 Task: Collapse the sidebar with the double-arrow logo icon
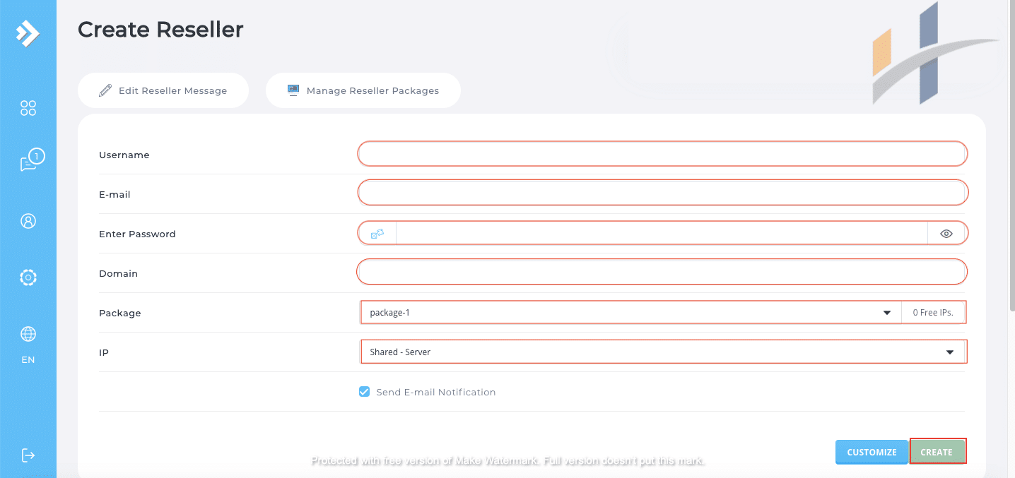coord(28,32)
